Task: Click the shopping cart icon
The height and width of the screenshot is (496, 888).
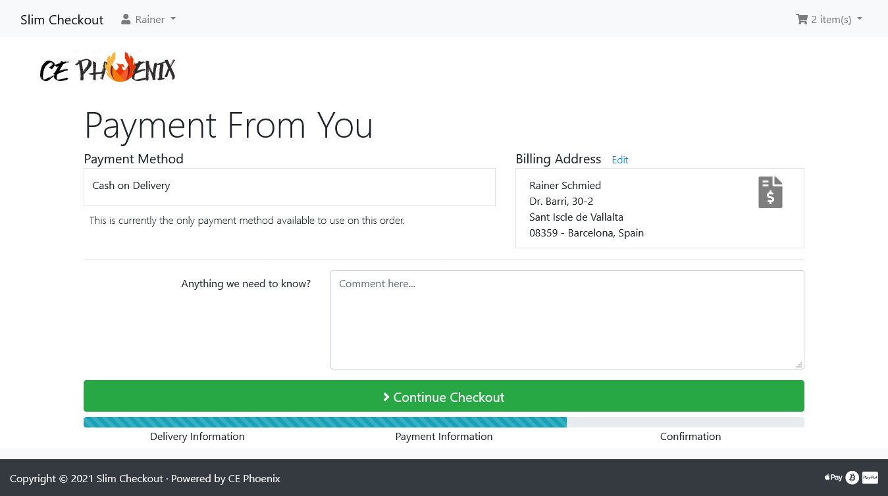Action: 801,19
